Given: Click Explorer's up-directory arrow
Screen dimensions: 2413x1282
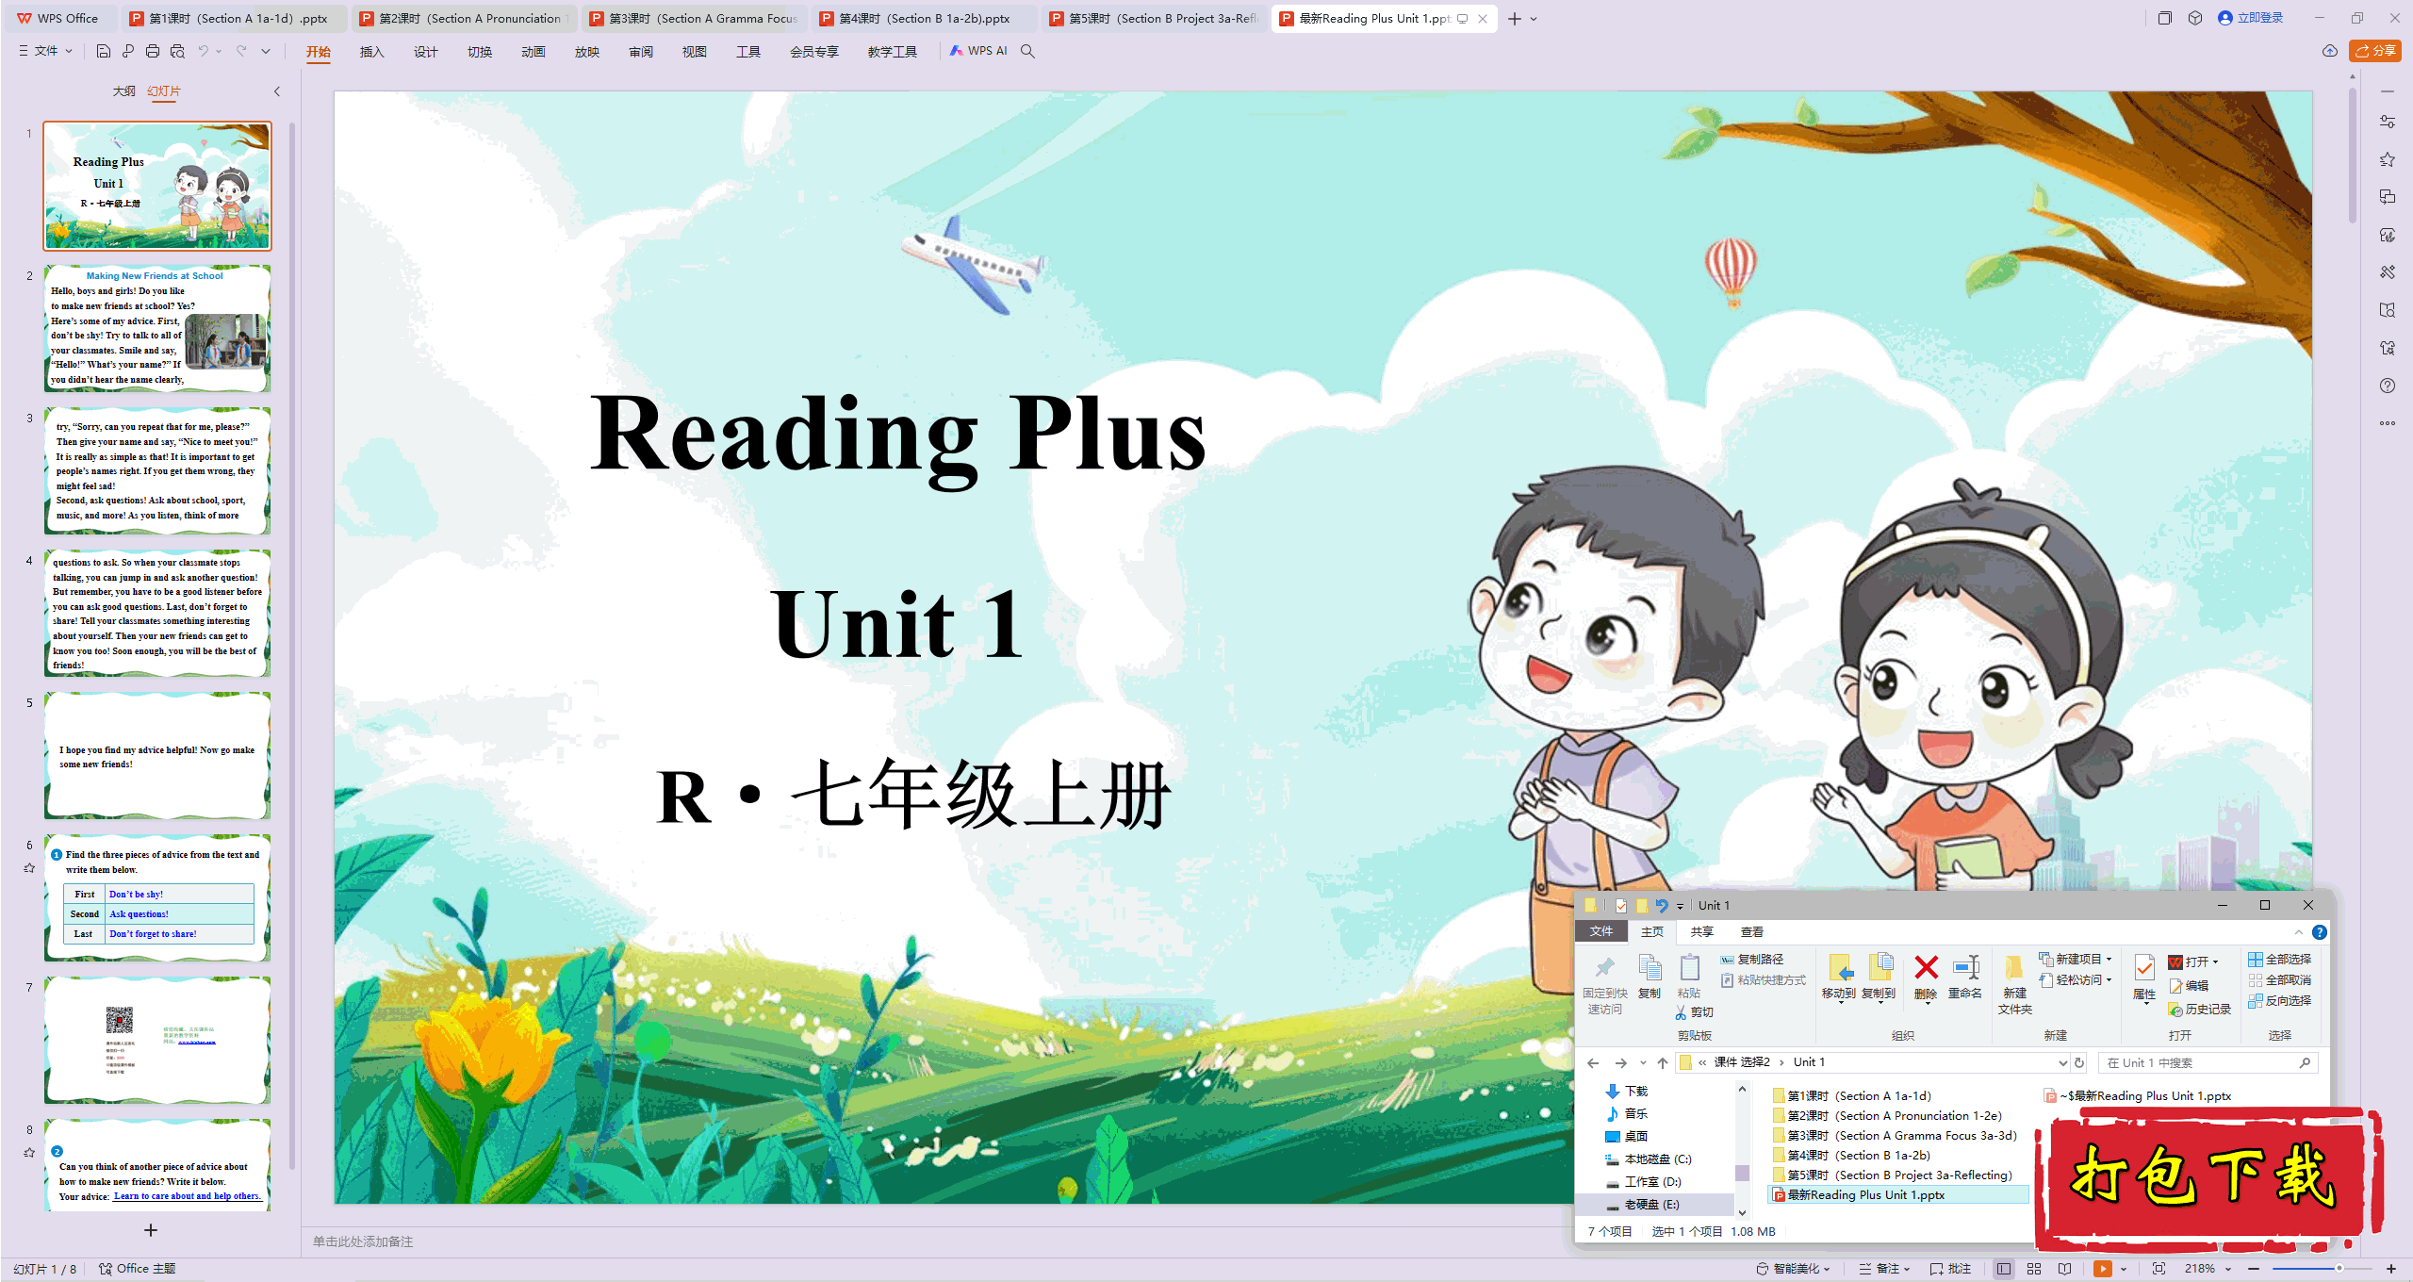Looking at the screenshot, I should (1663, 1062).
